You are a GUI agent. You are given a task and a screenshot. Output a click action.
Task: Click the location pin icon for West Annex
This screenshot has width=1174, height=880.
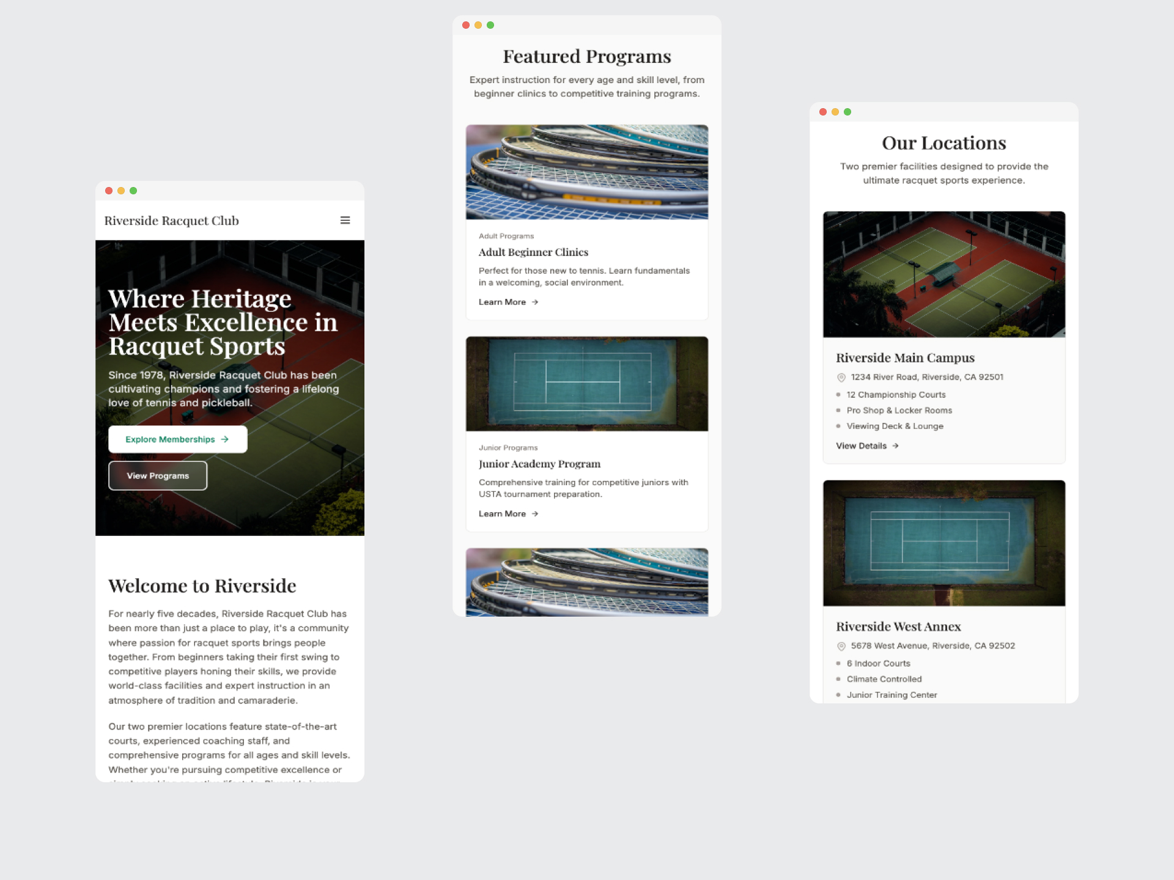tap(841, 646)
